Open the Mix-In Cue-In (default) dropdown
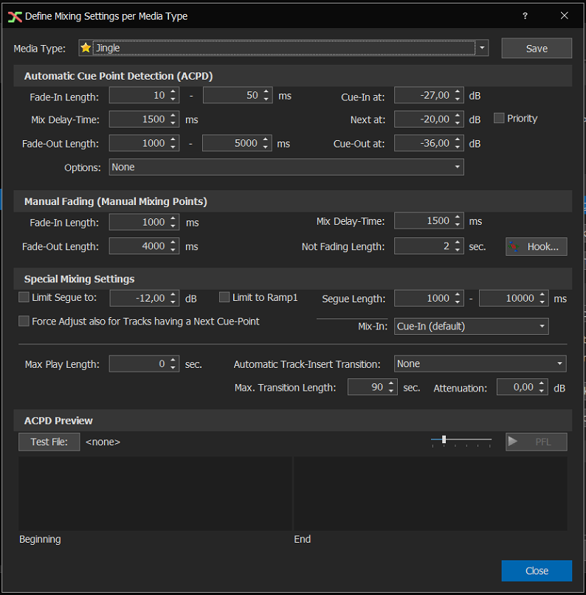The image size is (586, 595). (542, 326)
